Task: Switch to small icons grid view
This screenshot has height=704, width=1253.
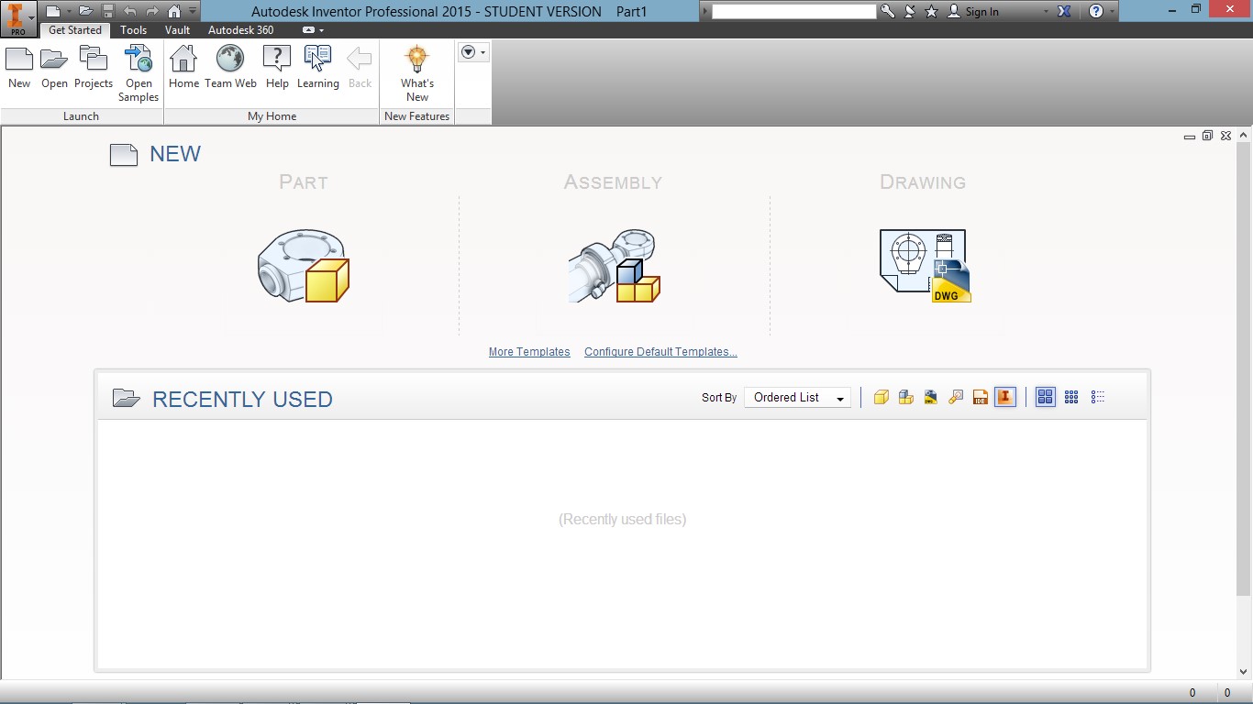Action: coord(1071,397)
